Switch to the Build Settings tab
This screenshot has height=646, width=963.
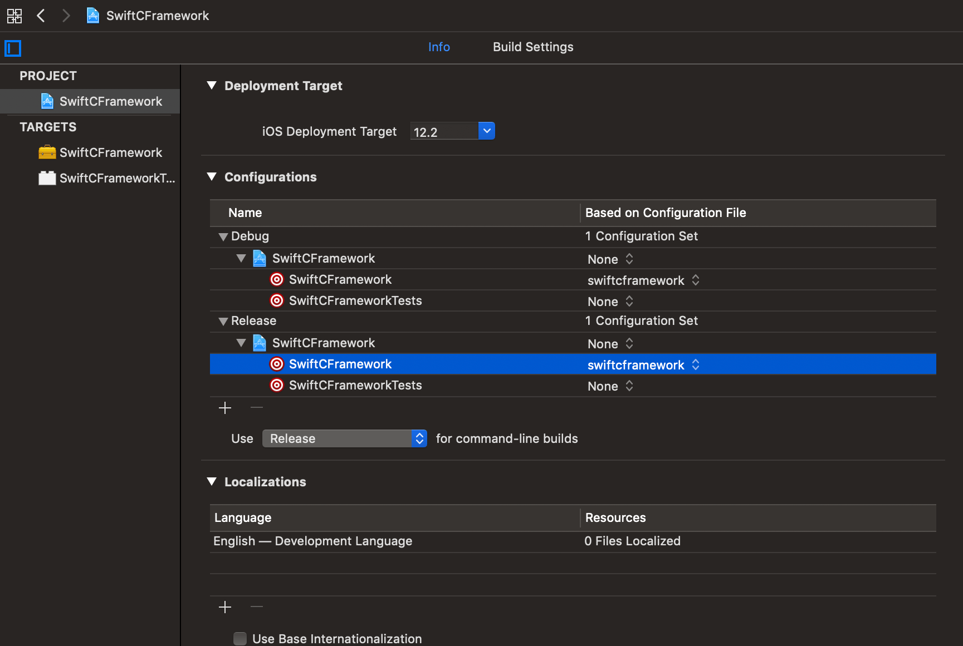[533, 47]
